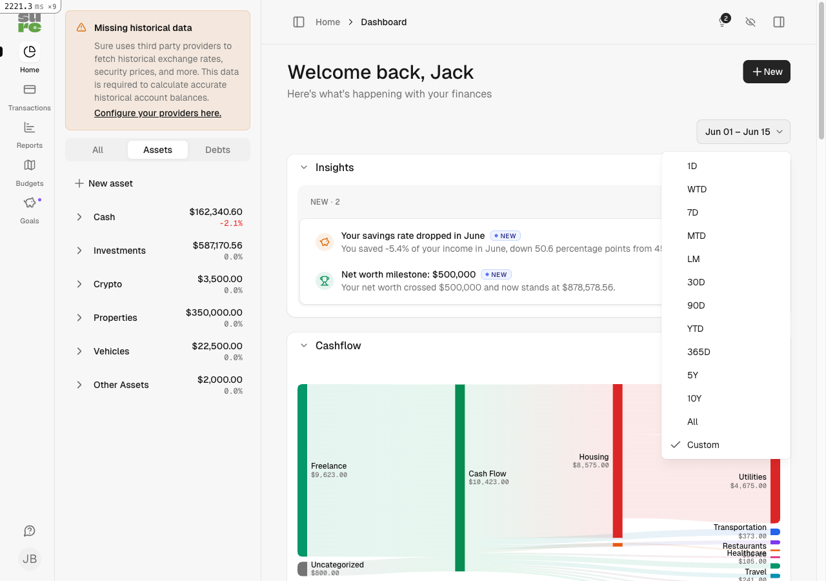The image size is (826, 581).
Task: Select the MTD period option
Action: 726,236
